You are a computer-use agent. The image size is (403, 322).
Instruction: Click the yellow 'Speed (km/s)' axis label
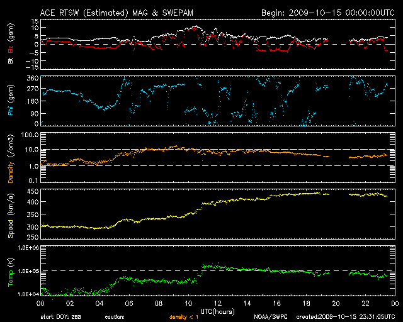point(11,216)
